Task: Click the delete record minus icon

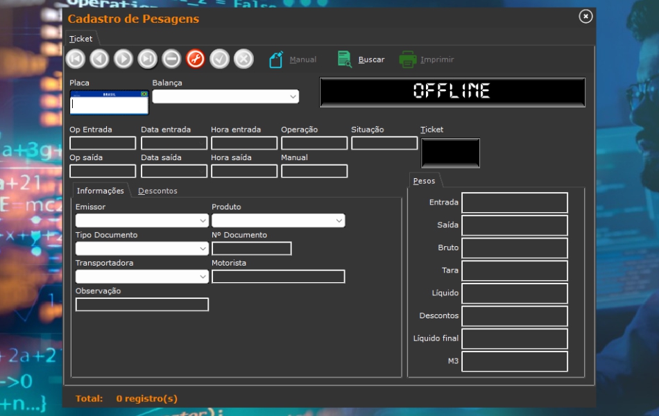Action: [x=171, y=60]
